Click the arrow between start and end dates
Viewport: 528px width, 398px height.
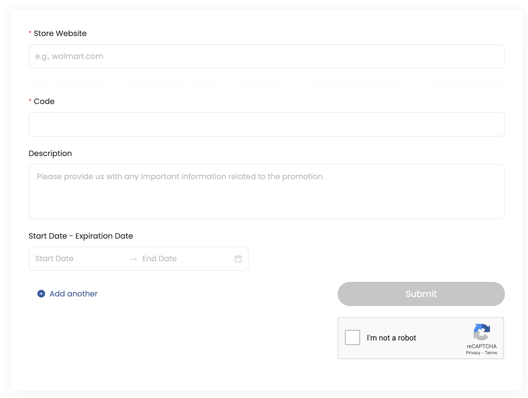pyautogui.click(x=134, y=259)
